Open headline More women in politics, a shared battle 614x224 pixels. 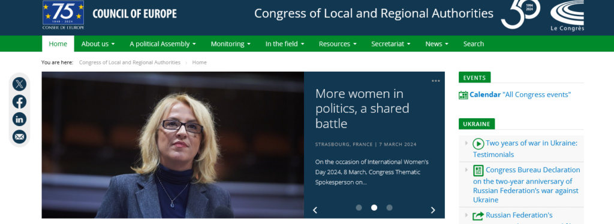(x=362, y=109)
